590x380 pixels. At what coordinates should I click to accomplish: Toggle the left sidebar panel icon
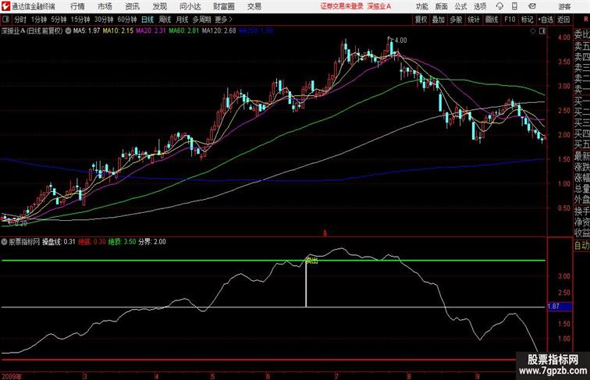pos(5,20)
